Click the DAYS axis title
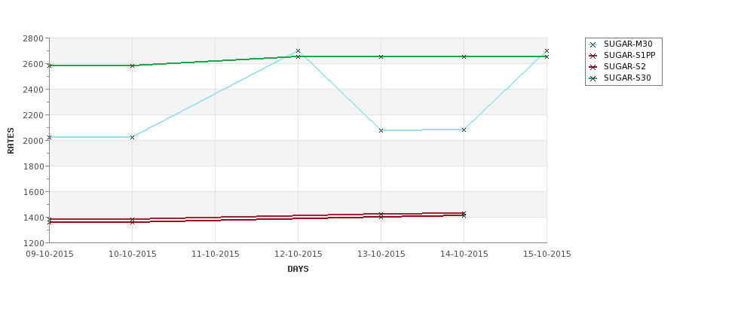Viewport: 735px width, 323px height. [298, 270]
